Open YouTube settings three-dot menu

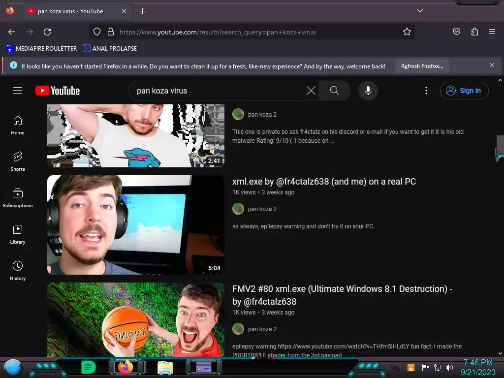click(426, 91)
